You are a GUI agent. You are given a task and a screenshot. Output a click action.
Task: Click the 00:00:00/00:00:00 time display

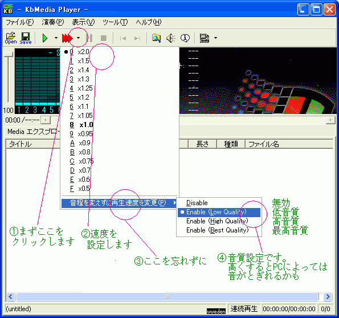click(x=289, y=309)
